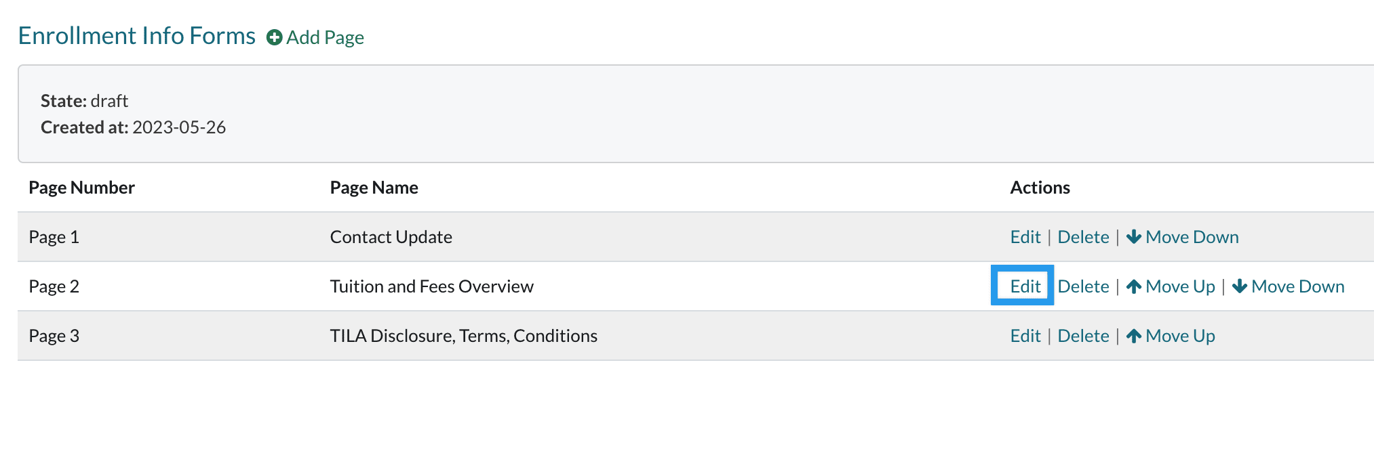Viewport: 1374px width, 455px height.
Task: Open Add Page link
Action: [325, 37]
